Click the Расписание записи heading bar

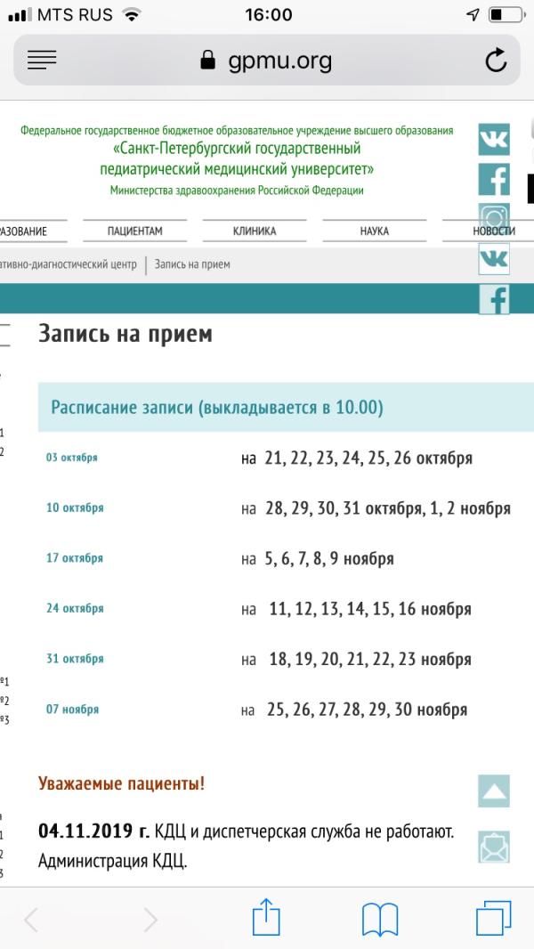click(286, 407)
